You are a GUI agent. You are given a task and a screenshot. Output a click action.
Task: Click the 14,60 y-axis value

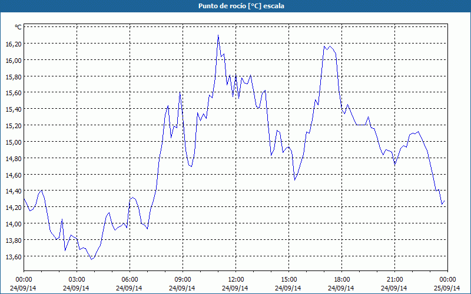[14, 175]
